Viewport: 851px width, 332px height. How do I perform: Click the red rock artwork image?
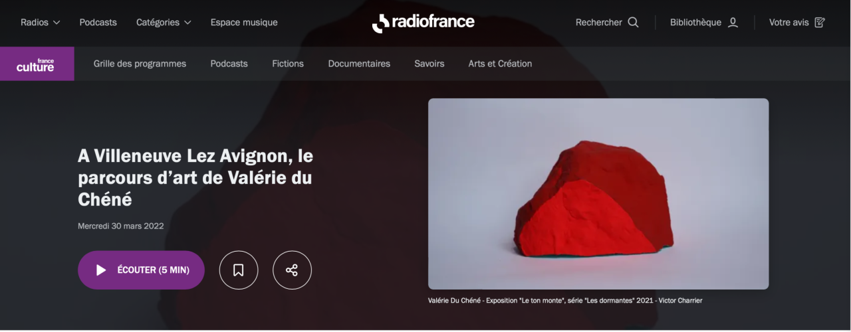point(598,194)
